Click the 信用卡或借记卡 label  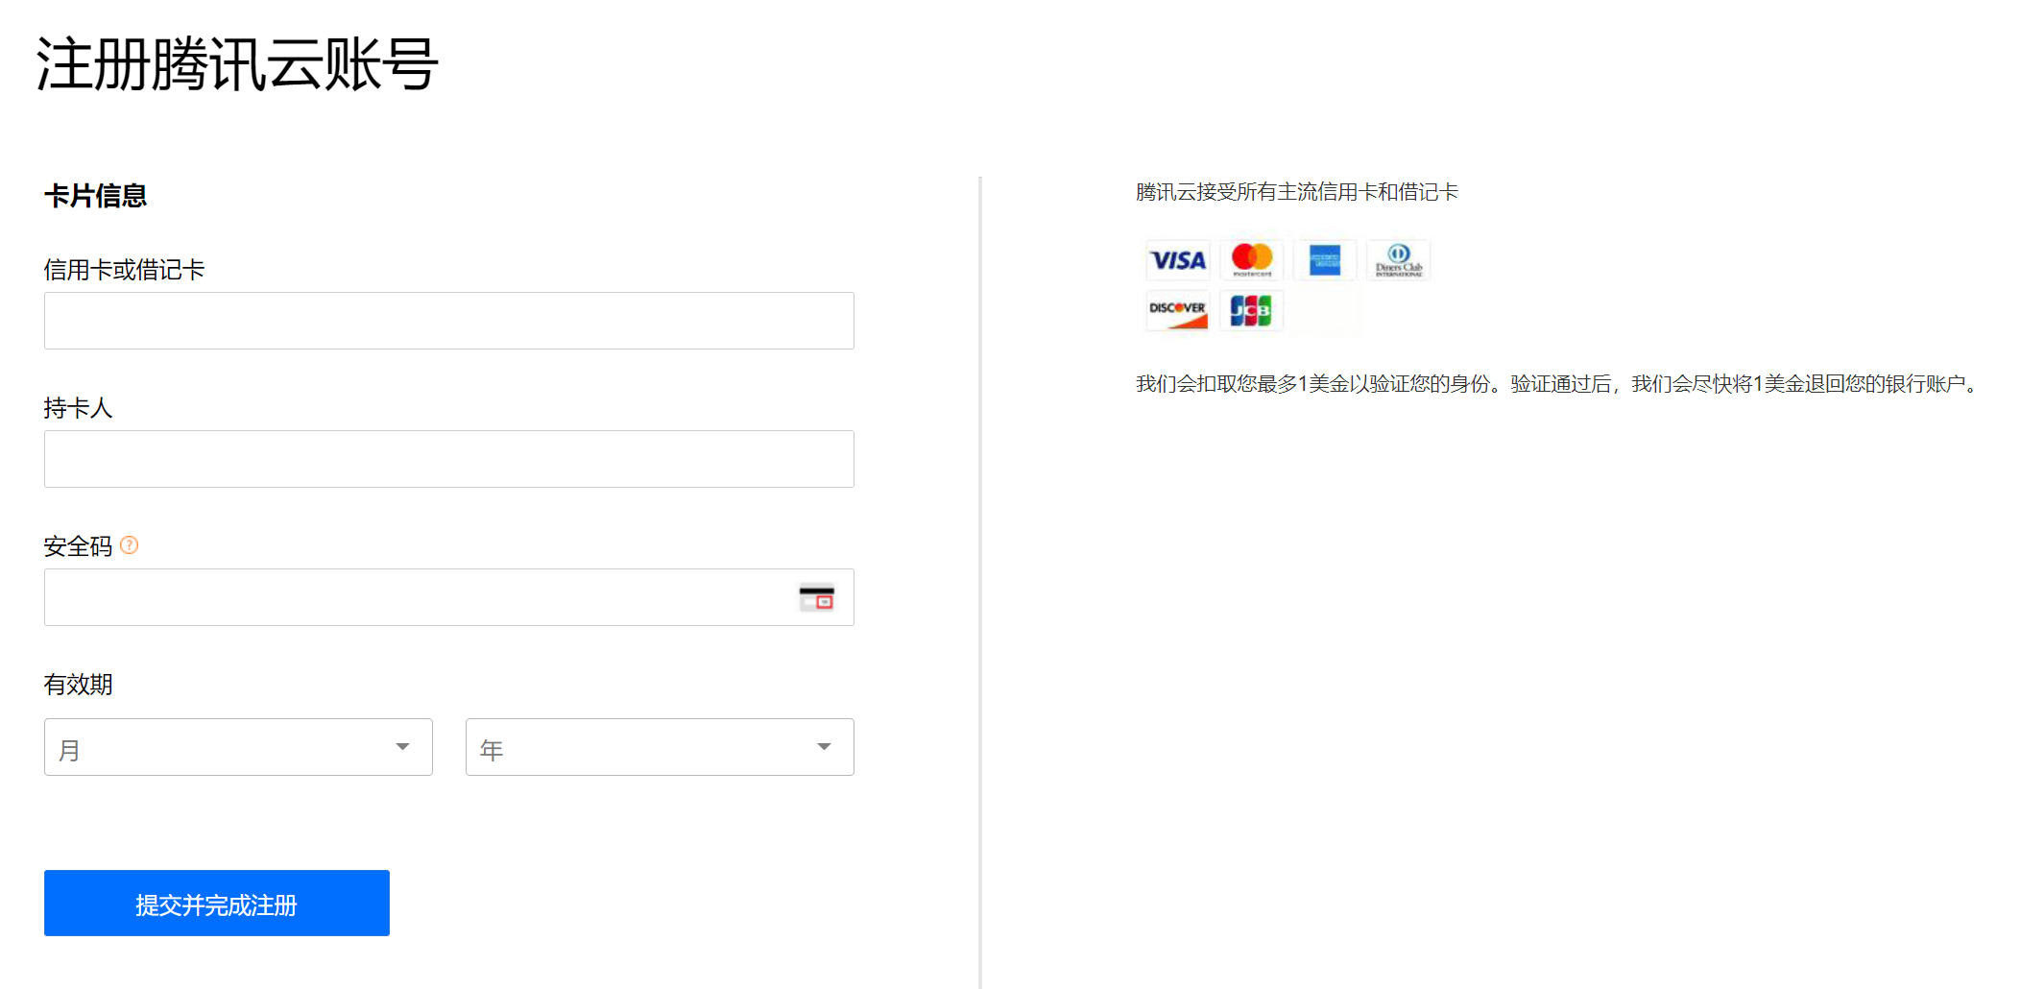point(124,270)
